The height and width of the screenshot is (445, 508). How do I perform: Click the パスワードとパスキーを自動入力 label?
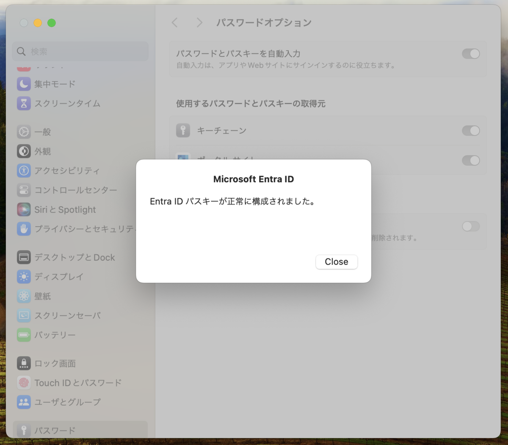tap(238, 54)
